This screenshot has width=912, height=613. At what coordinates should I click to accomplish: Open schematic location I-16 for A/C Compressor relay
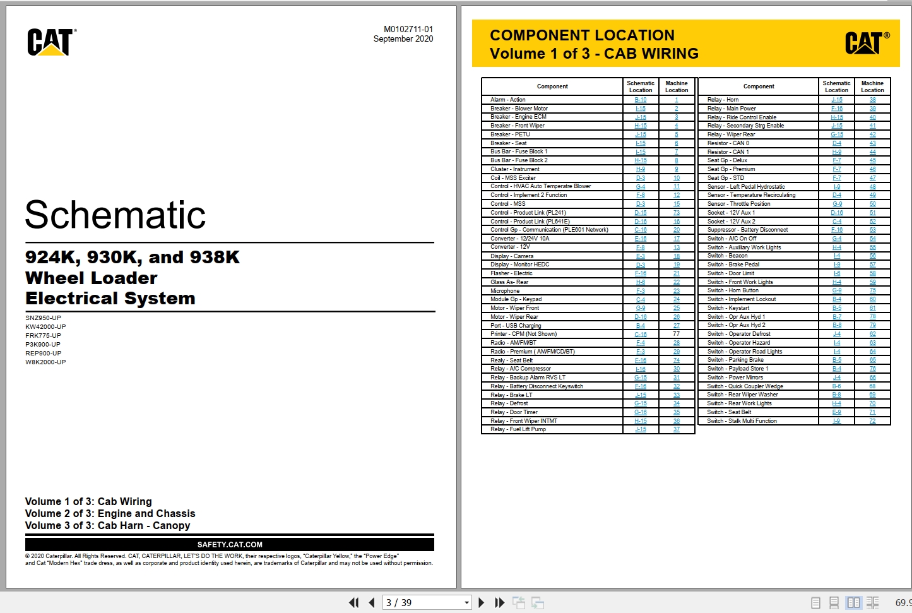pyautogui.click(x=640, y=369)
